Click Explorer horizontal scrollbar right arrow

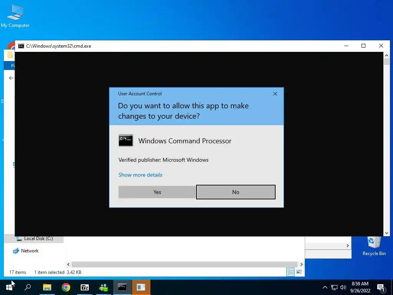[302, 264]
